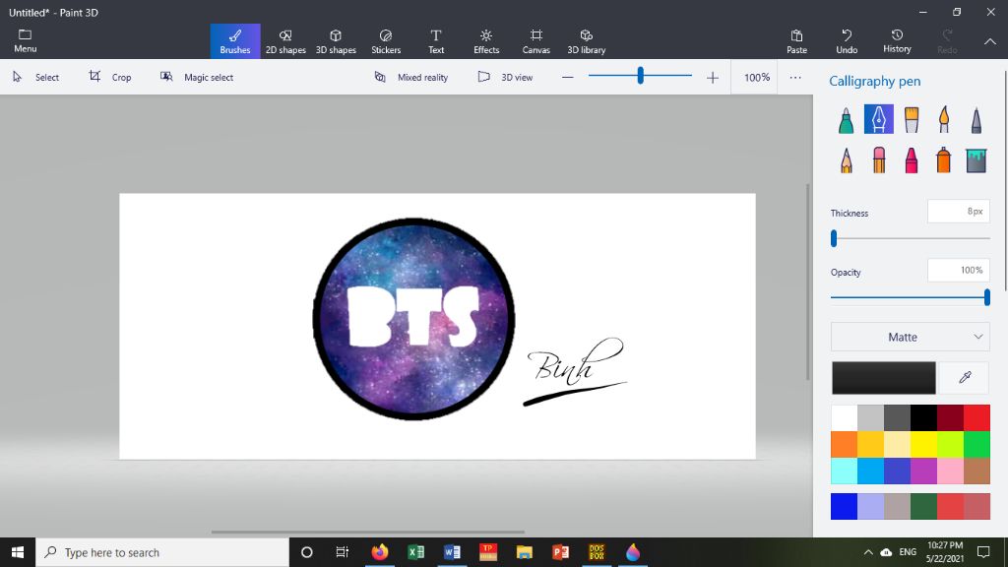Zoom in with the plus button

tap(713, 77)
